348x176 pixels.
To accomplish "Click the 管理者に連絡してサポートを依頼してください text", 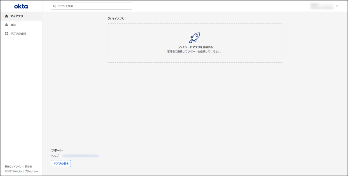I will (195, 51).
